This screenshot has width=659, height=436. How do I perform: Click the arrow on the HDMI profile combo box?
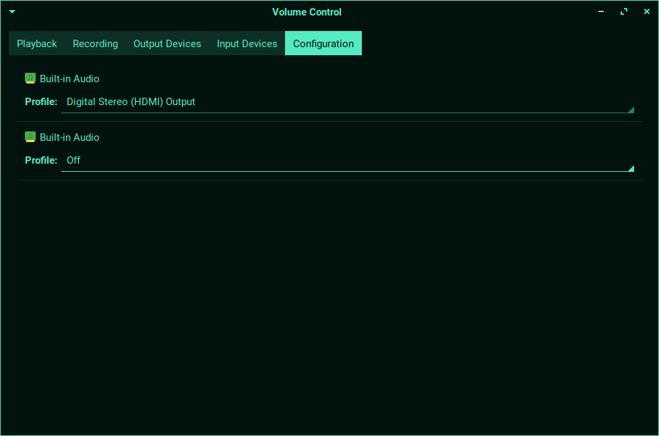point(630,109)
